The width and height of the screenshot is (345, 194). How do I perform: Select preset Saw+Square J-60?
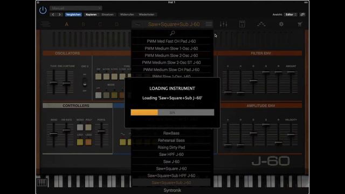coord(171,169)
